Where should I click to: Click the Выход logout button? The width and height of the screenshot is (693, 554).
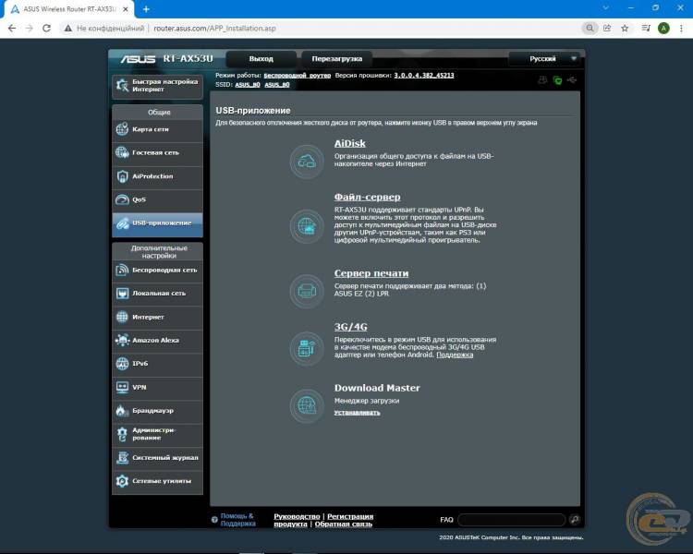click(261, 59)
